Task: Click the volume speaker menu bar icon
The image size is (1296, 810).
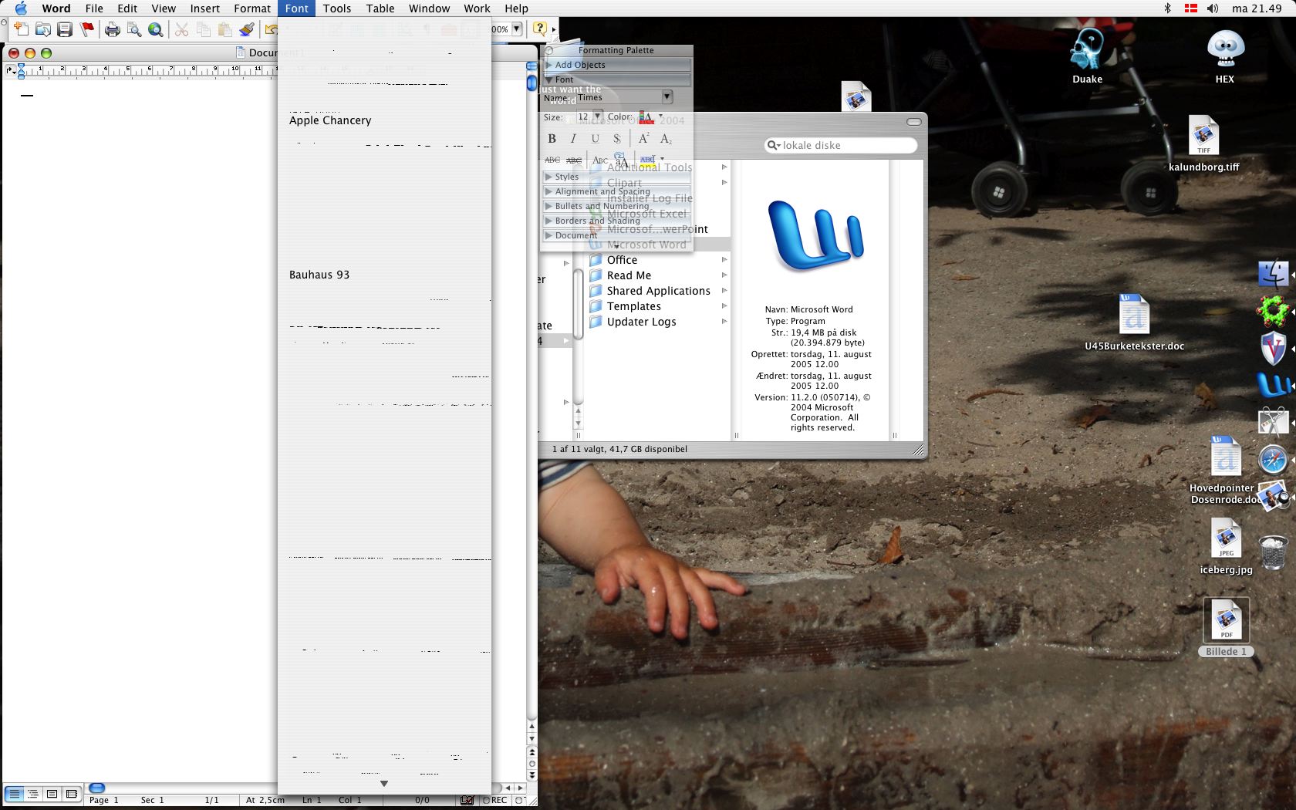Action: pos(1213,8)
